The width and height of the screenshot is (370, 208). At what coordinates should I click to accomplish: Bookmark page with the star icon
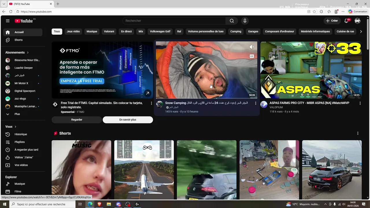click(314, 12)
